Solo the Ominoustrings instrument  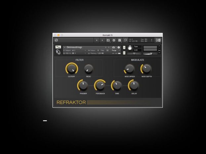click(124, 47)
